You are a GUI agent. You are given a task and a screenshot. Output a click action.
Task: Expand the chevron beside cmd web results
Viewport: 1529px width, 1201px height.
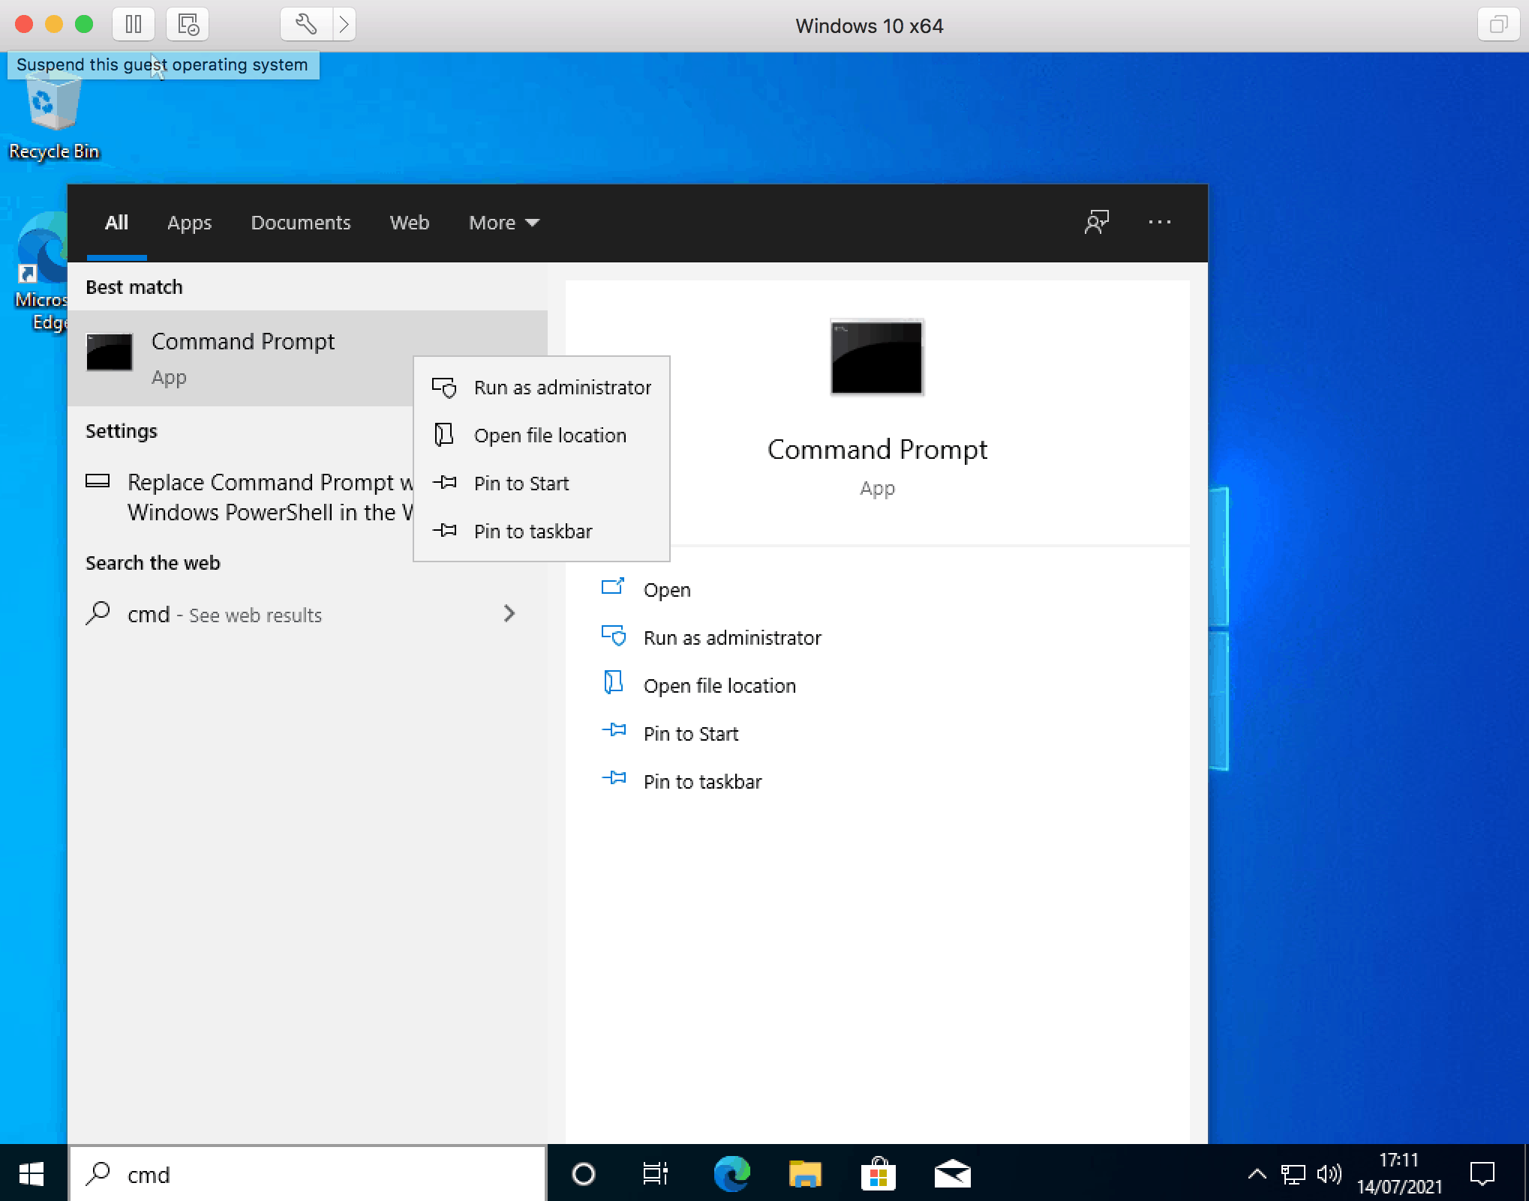point(509,614)
